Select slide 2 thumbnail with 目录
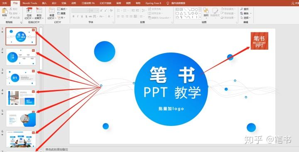 (x=21, y=57)
